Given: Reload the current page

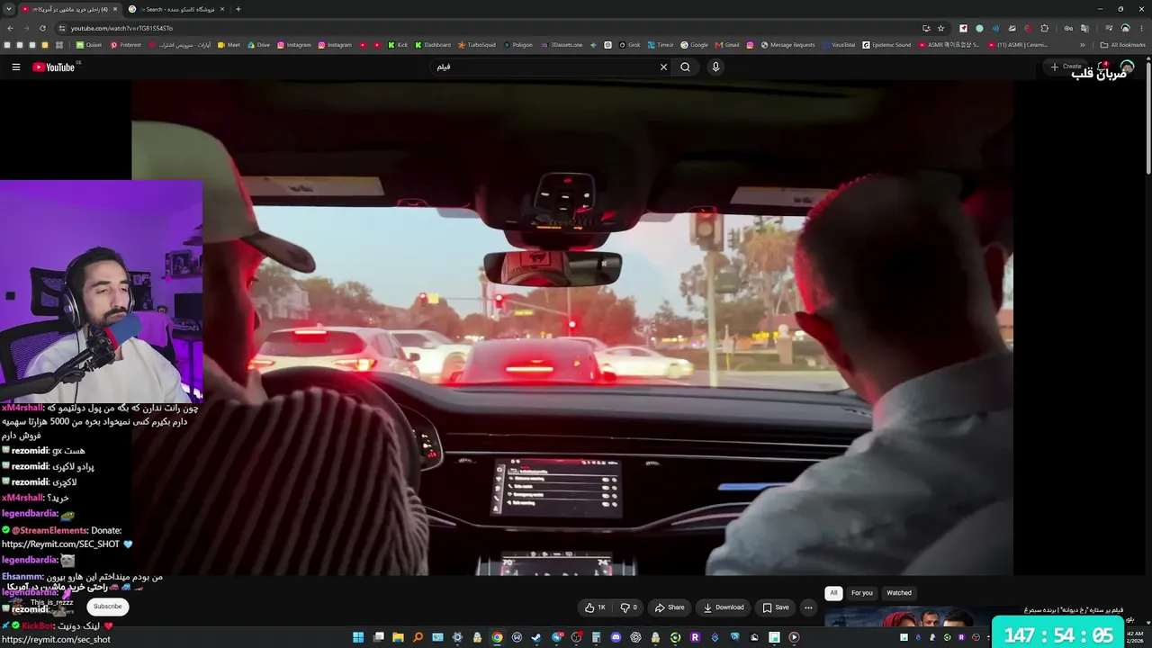Looking at the screenshot, I should pos(42,28).
